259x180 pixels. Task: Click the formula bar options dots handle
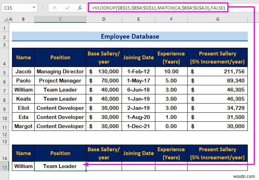[x=43, y=8]
